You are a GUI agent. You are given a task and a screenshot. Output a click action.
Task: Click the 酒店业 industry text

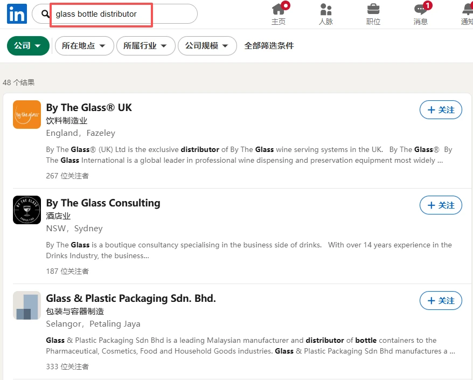point(58,216)
